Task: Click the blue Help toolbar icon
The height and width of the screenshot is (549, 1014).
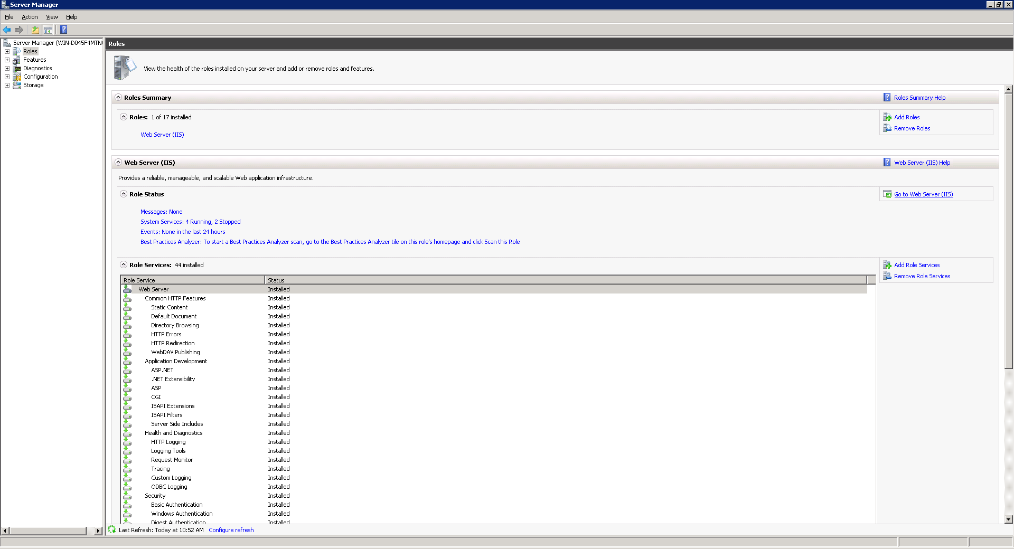Action: (64, 30)
